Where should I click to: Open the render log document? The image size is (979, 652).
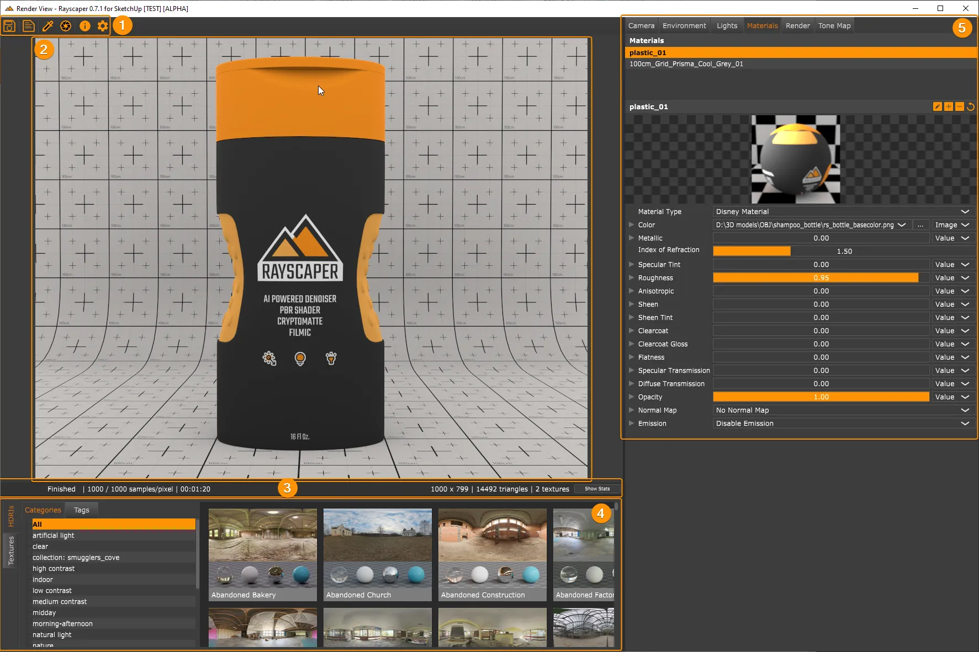tap(28, 25)
